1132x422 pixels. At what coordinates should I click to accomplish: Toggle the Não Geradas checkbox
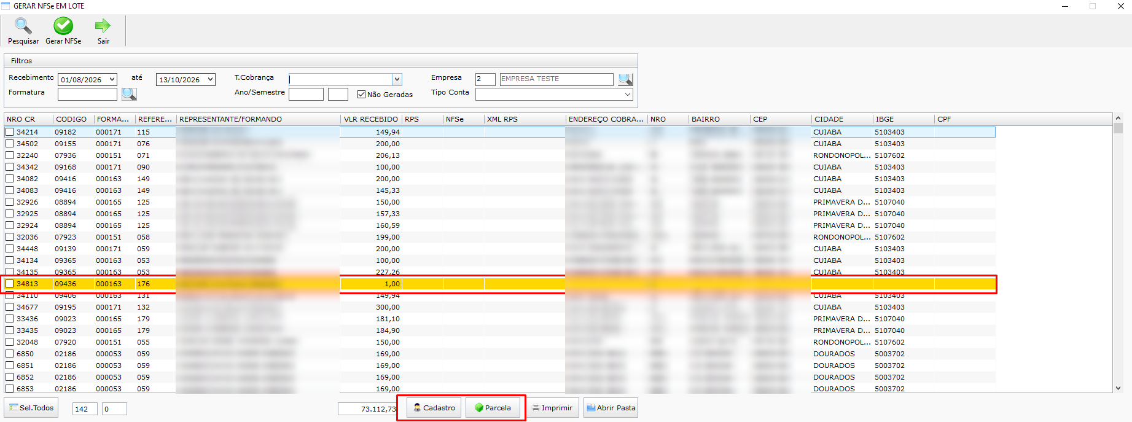click(x=362, y=95)
